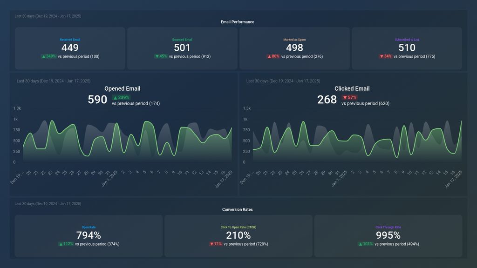Click the green 112% badge
Screen dimensions: 477x268
[x=66, y=244]
